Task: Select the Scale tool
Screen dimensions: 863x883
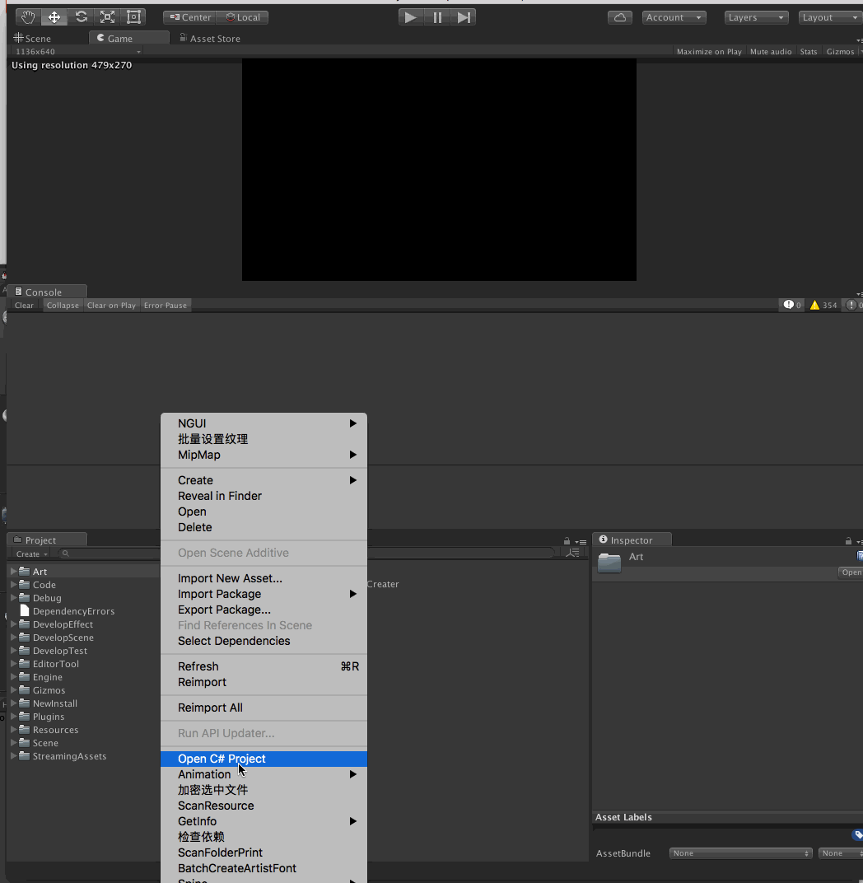Action: click(x=106, y=16)
